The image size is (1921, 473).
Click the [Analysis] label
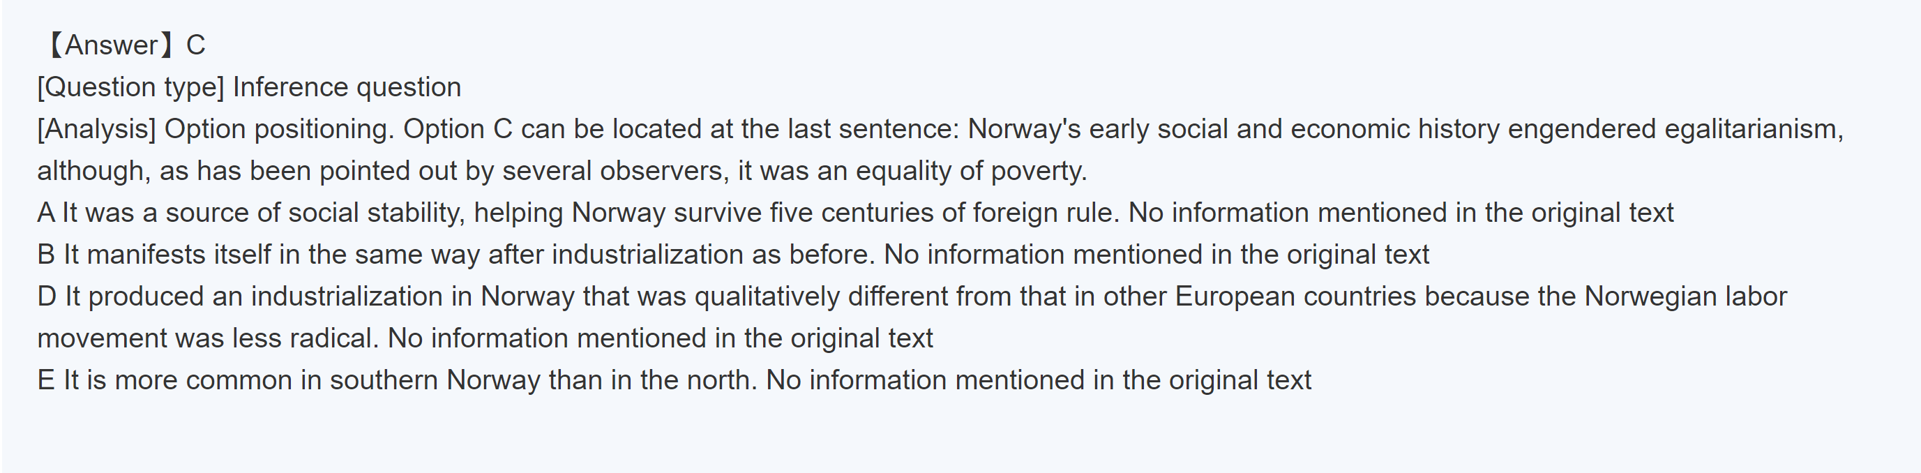[x=96, y=129]
